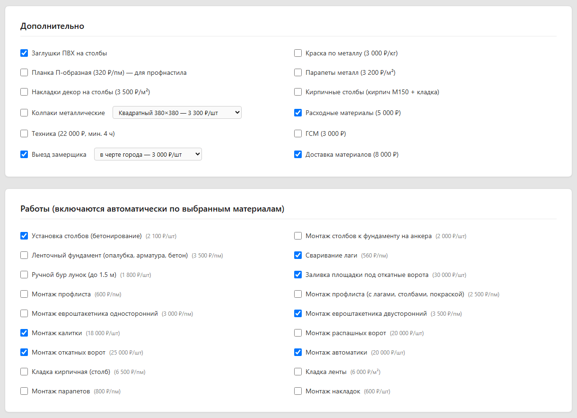Tick Монтаж накладок checkbox
Image resolution: width=577 pixels, height=418 pixels.
298,391
